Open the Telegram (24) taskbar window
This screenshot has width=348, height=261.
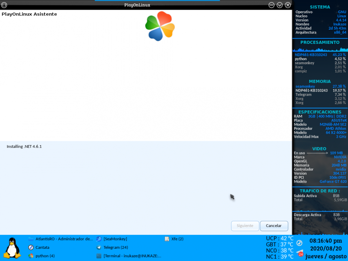tap(116, 247)
